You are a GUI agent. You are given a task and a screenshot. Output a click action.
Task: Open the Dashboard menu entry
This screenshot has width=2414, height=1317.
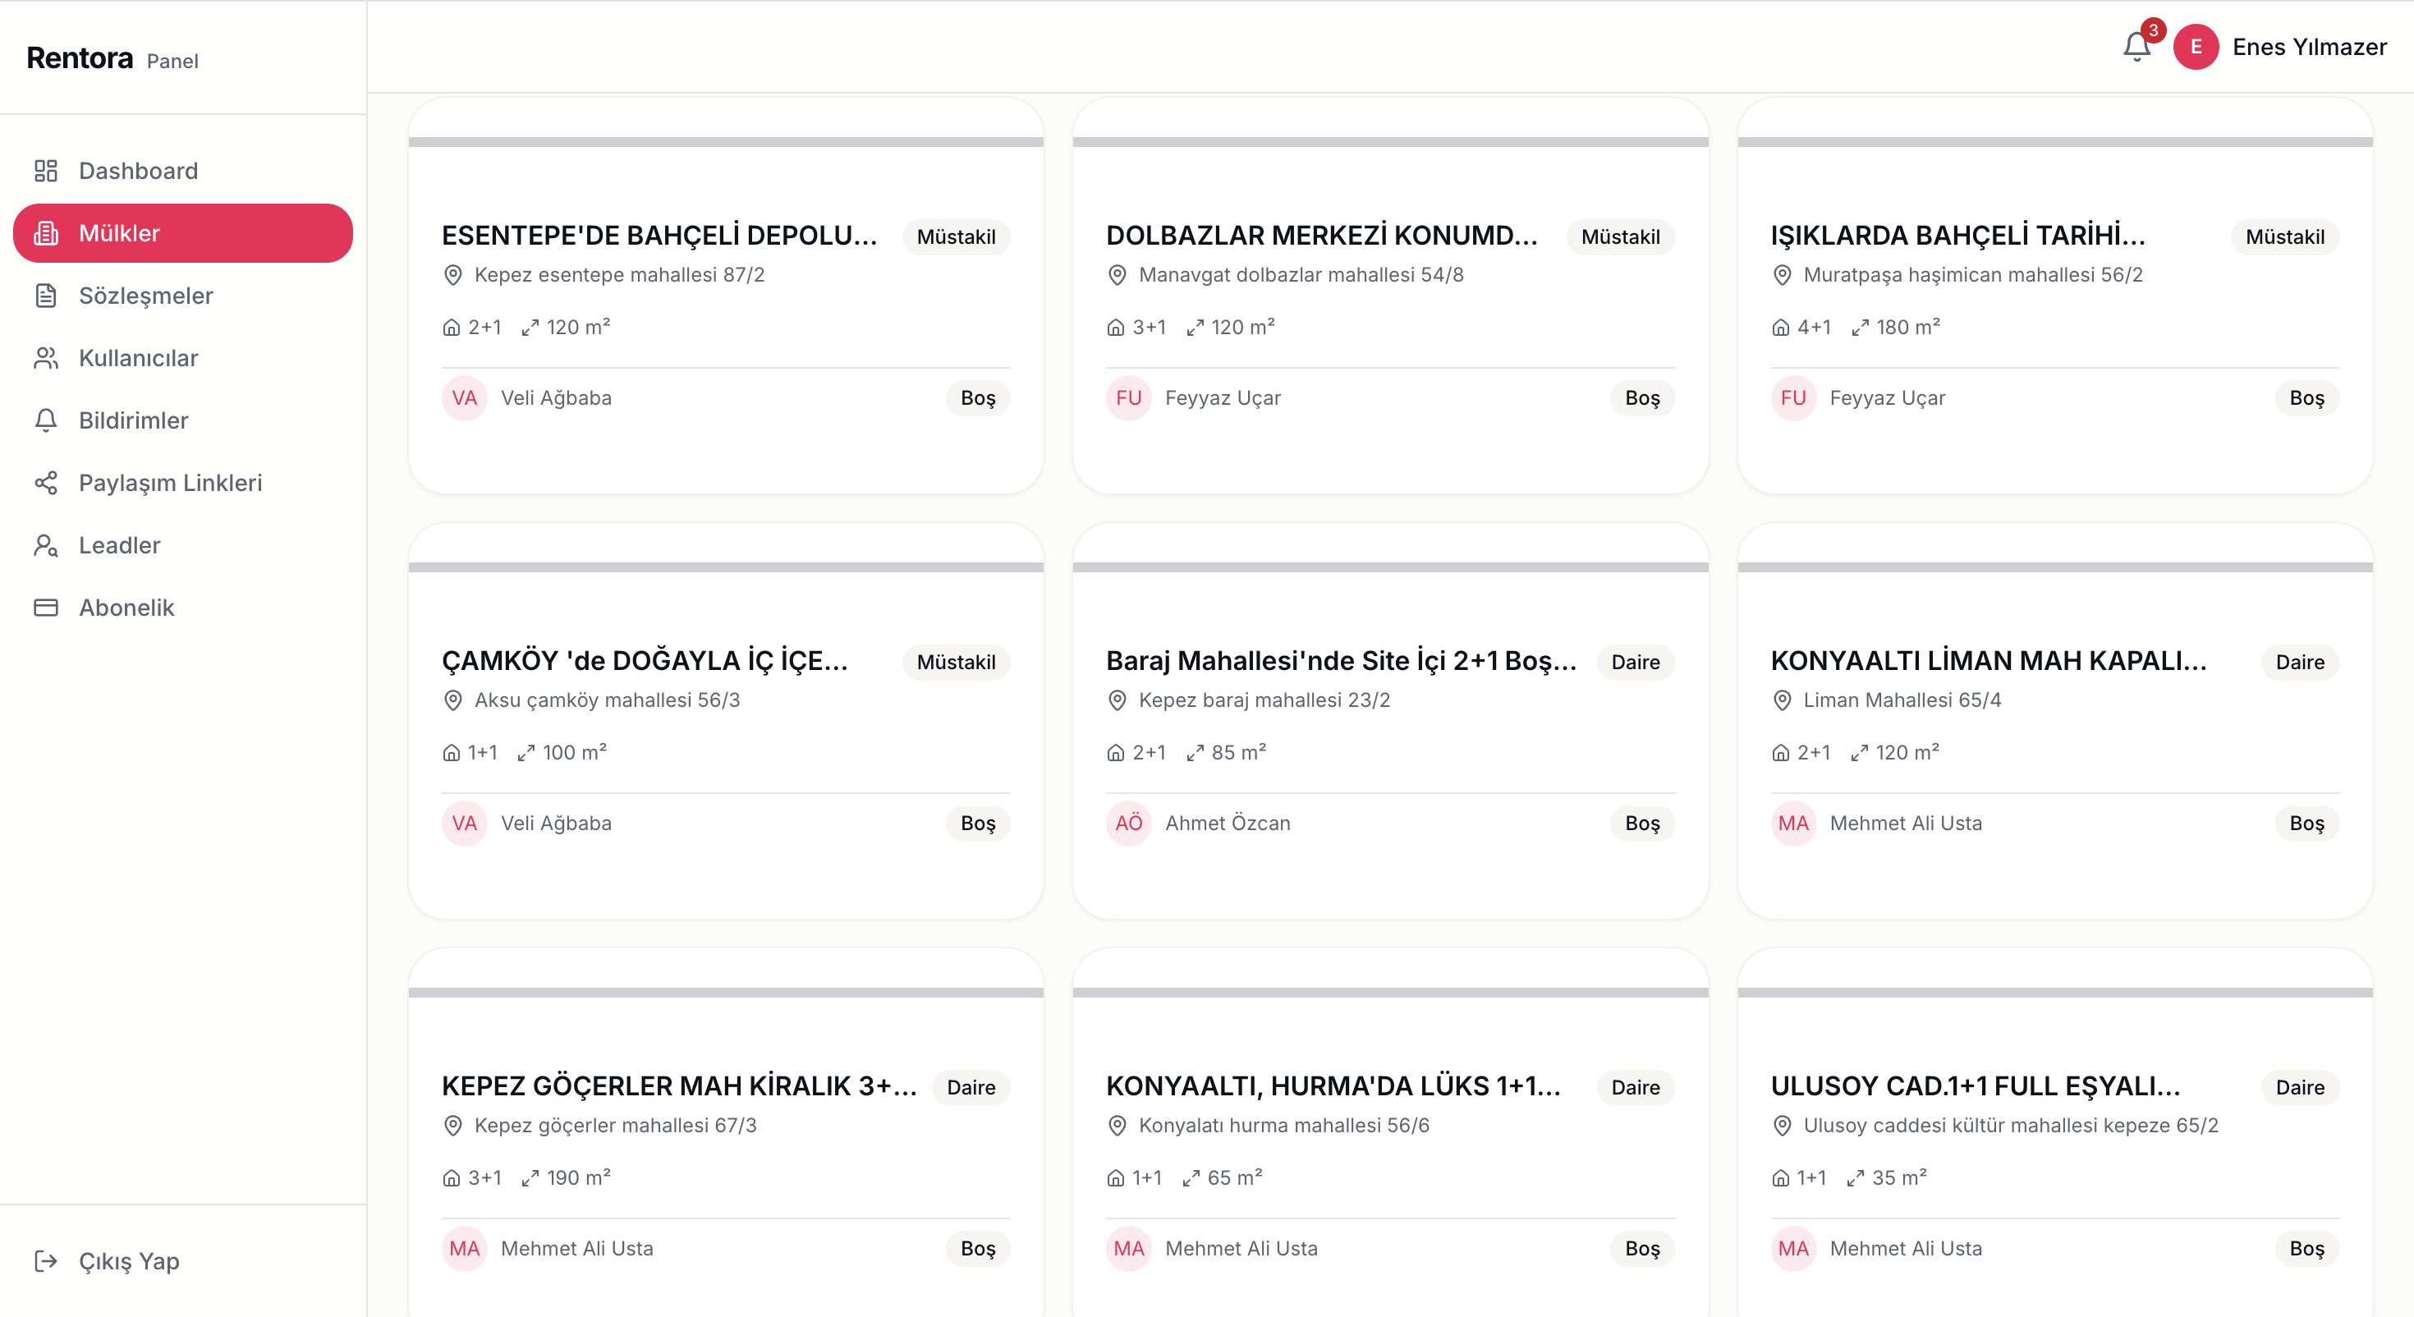pos(138,171)
